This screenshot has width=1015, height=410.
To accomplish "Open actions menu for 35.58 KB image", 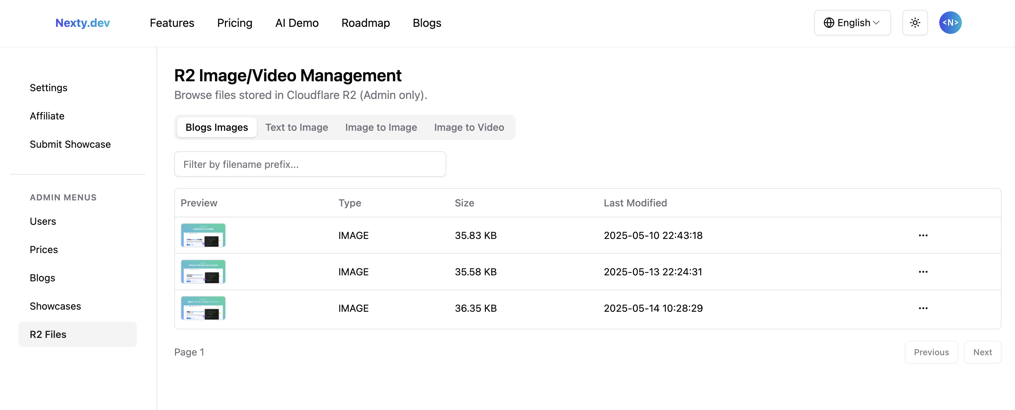I will point(923,272).
